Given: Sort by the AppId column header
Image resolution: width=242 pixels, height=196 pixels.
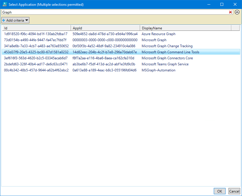Looking at the screenshot, I should [x=105, y=28].
